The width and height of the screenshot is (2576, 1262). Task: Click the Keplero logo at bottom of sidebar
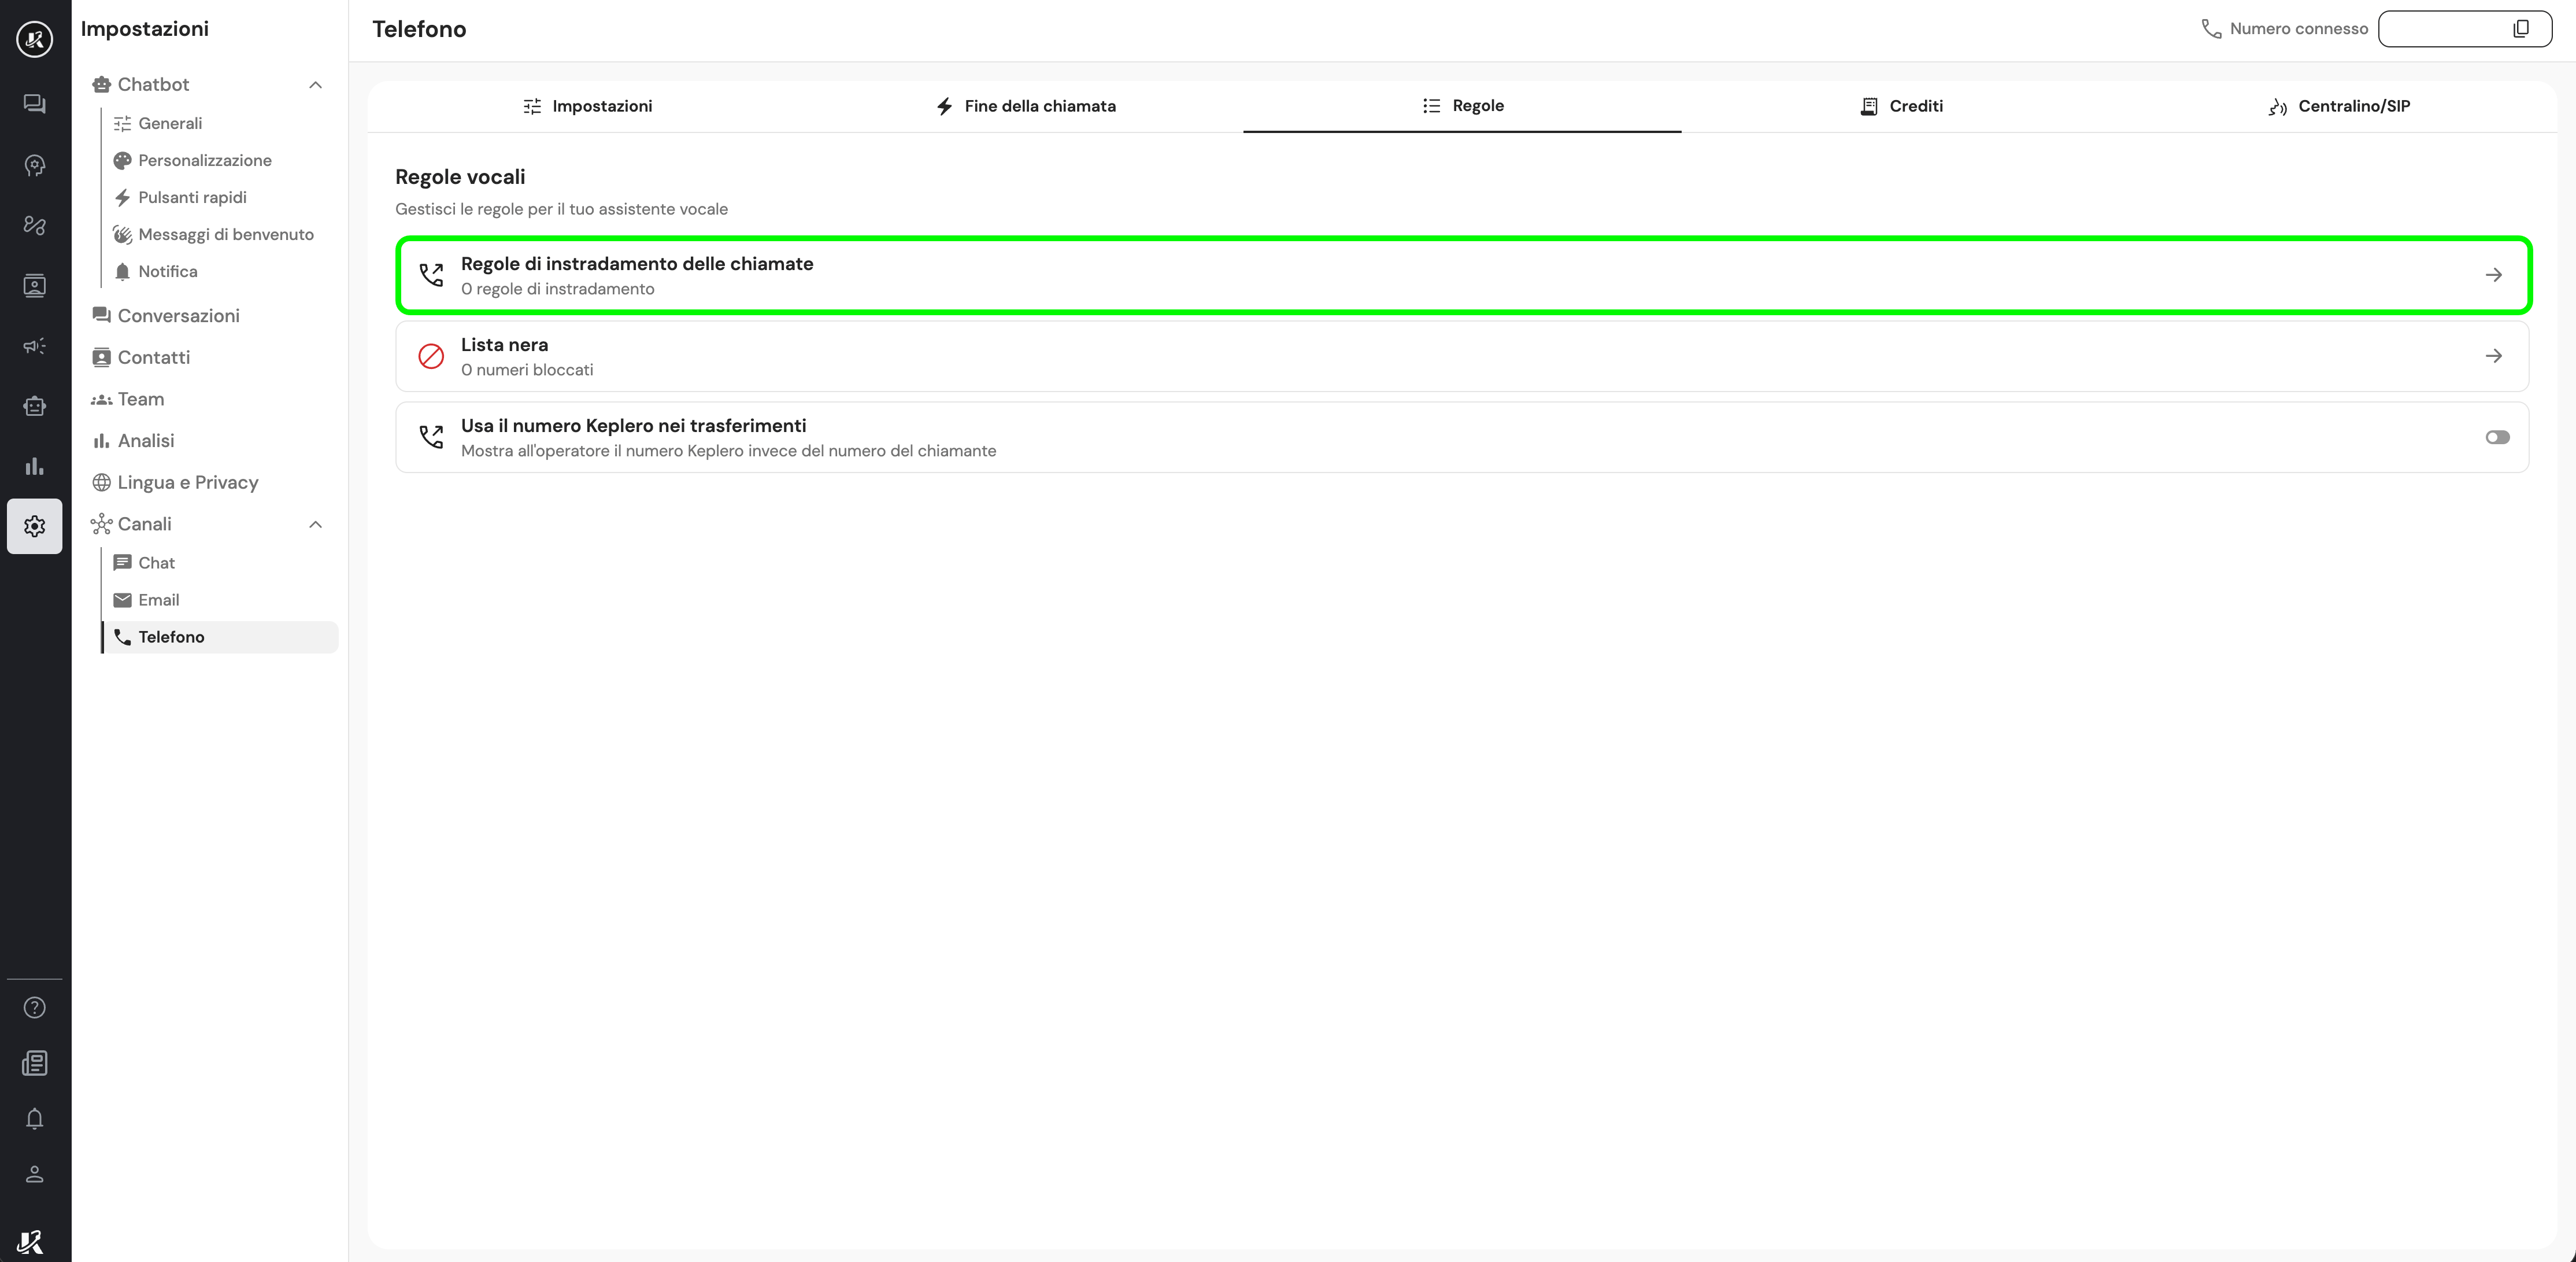[x=31, y=1242]
